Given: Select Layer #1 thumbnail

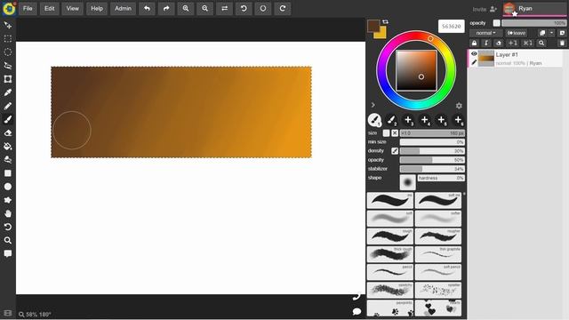Looking at the screenshot, I should [486, 59].
